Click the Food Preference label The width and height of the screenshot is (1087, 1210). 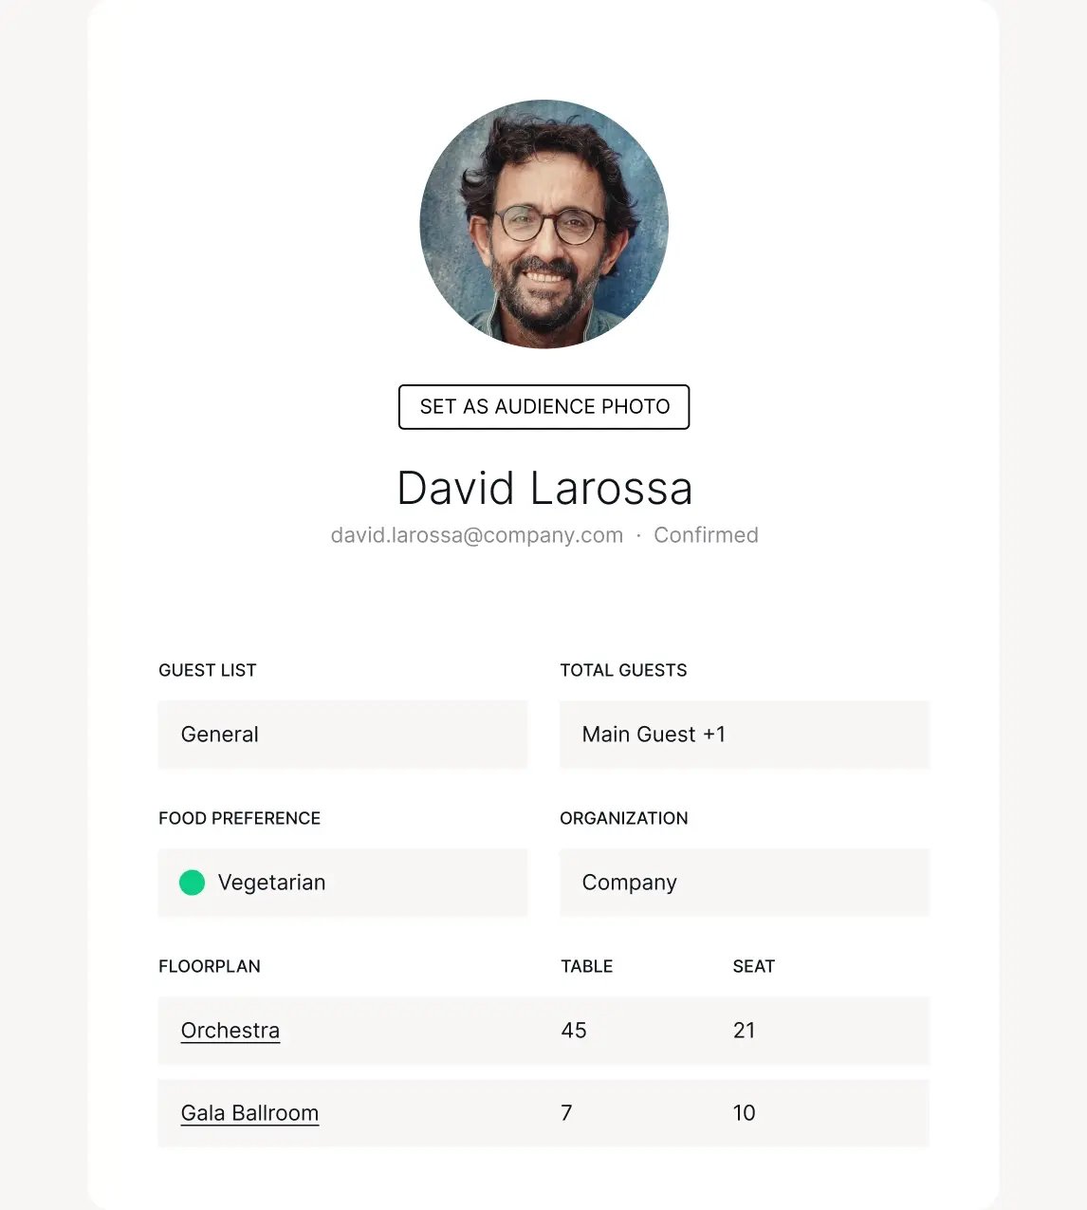[239, 818]
